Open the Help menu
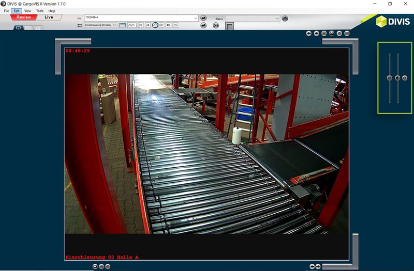This screenshot has width=414, height=271. pyautogui.click(x=52, y=11)
